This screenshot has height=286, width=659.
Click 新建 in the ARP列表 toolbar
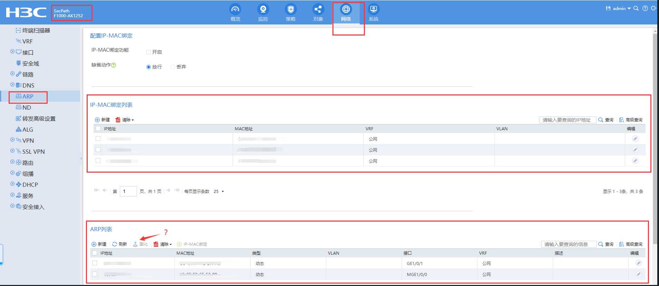coord(99,244)
